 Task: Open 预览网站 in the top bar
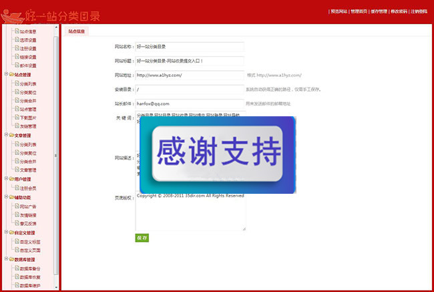[339, 11]
